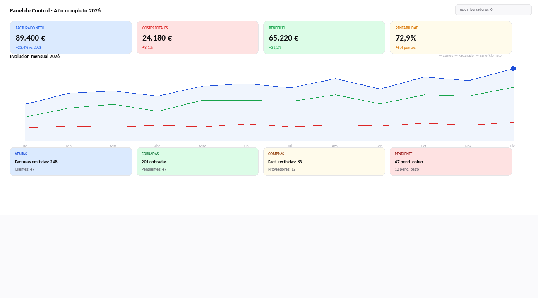The image size is (538, 298).
Task: Open the Cobradas card showing 201 cobradas
Action: pyautogui.click(x=197, y=161)
